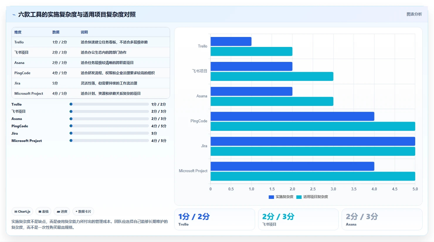Click the header icon beside the chart title

pos(14,15)
